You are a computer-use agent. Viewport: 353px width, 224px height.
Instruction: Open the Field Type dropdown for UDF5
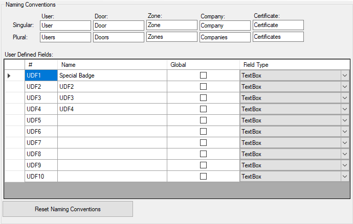click(345, 120)
